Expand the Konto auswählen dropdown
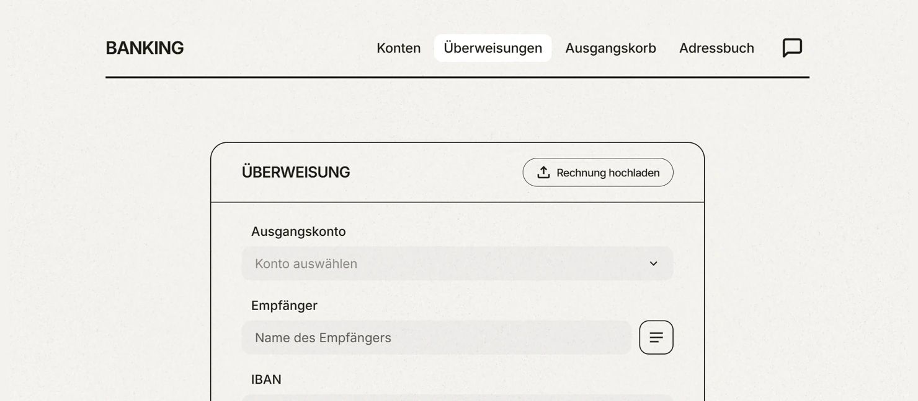918x401 pixels. click(x=458, y=264)
